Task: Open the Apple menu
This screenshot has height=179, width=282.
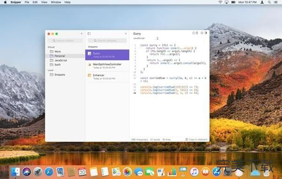Action: point(5,2)
